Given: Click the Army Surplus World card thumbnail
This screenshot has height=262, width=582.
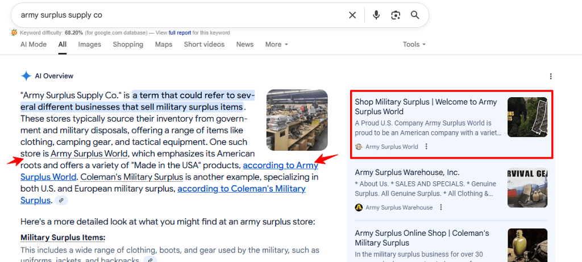Looking at the screenshot, I should 527,117.
